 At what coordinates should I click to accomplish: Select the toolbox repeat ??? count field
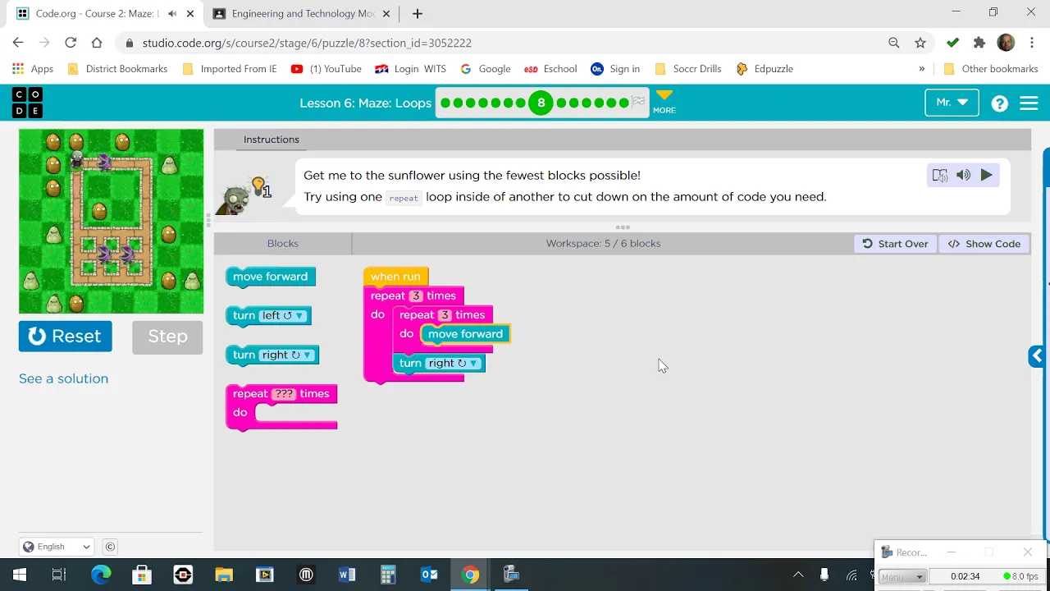tap(284, 394)
